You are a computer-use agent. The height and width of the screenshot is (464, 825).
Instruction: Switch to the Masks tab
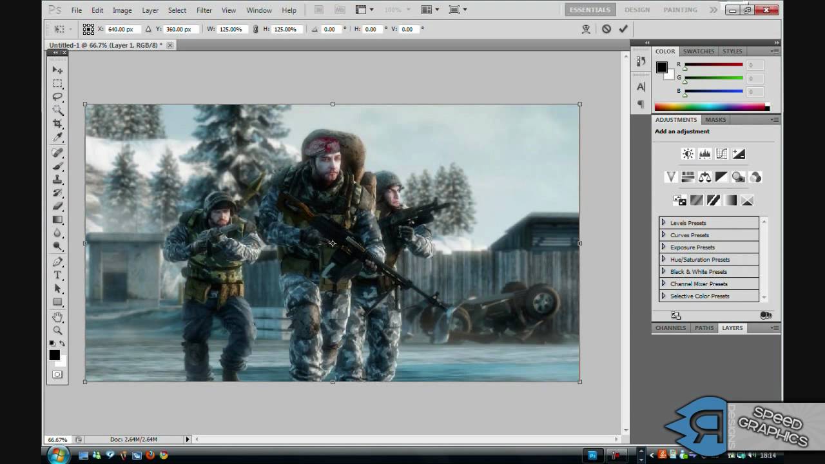pos(715,119)
